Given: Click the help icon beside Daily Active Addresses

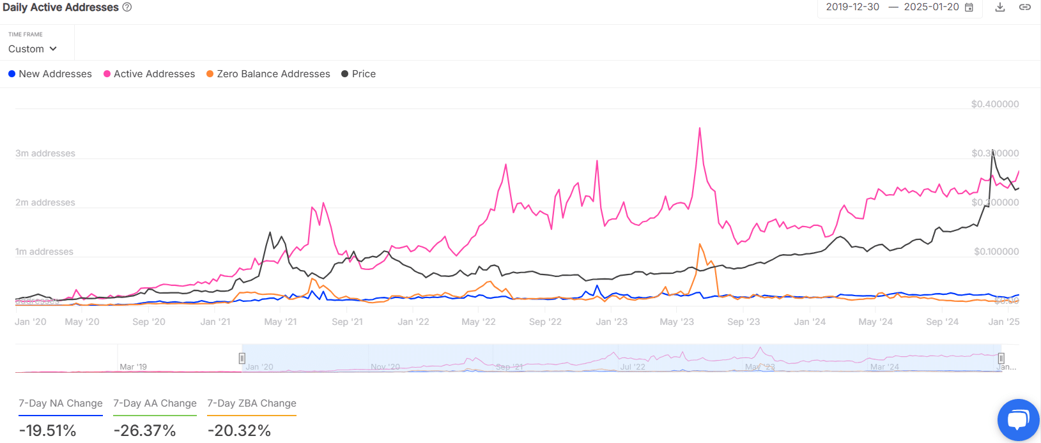Looking at the screenshot, I should 127,7.
